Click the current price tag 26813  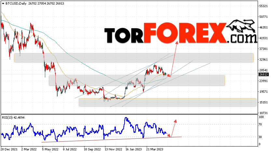[x=264, y=75]
